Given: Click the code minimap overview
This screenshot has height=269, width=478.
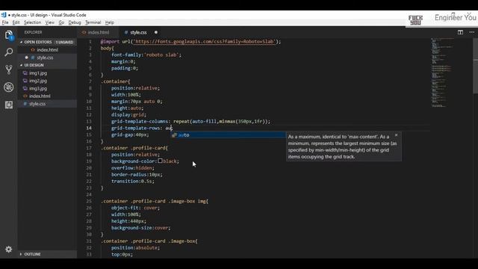Looking at the screenshot, I should pyautogui.click(x=442, y=72).
